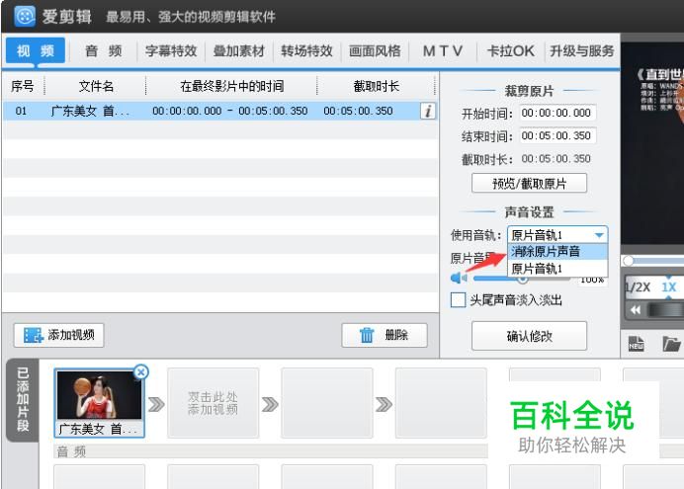This screenshot has width=684, height=489.
Task: Click the 文件名 column header
Action: 96,86
